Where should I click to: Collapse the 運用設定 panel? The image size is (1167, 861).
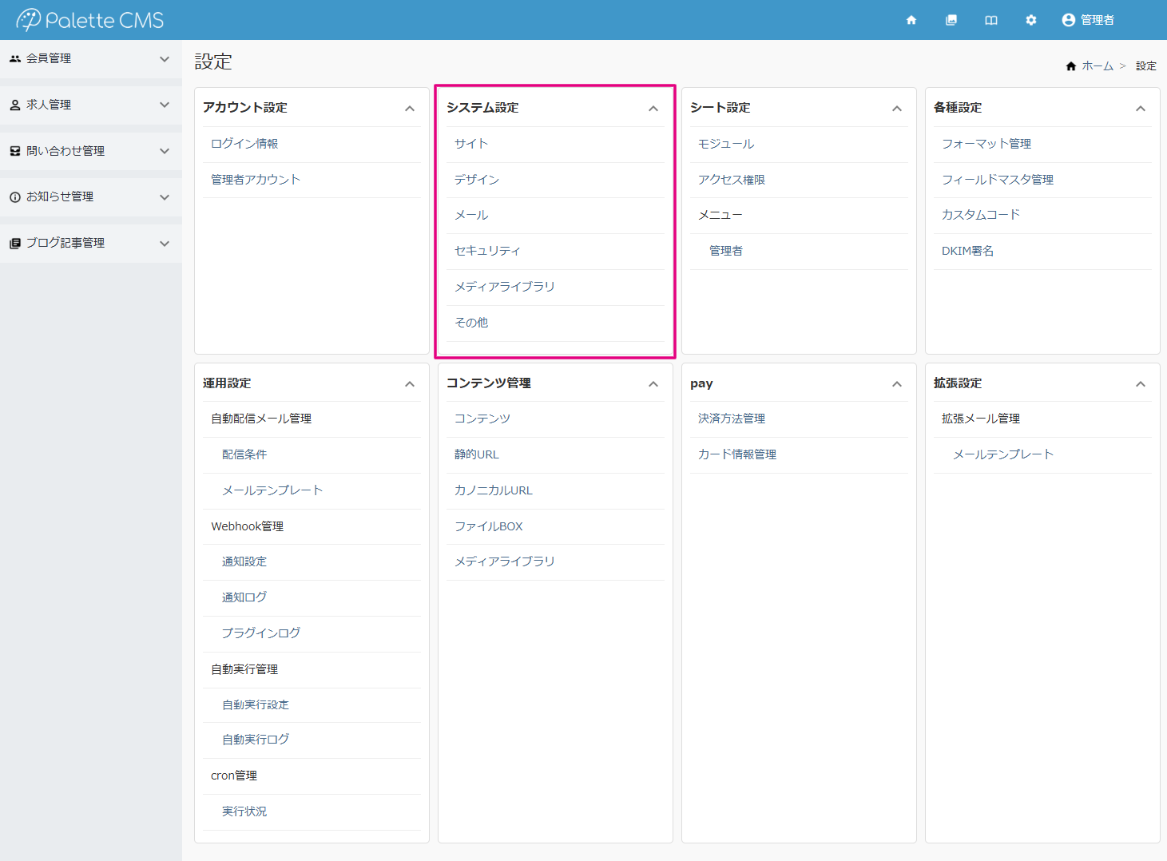410,384
